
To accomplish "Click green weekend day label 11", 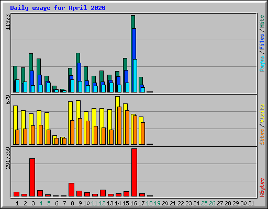I will click(x=94, y=203).
